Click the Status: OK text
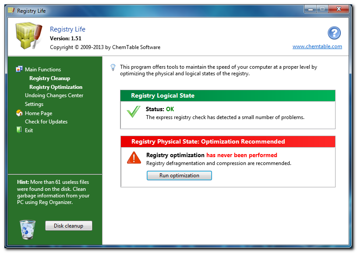Viewport: 357px width, 253px height. [x=160, y=109]
